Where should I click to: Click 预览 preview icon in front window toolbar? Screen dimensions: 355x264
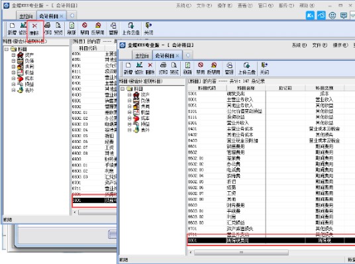[174, 68]
